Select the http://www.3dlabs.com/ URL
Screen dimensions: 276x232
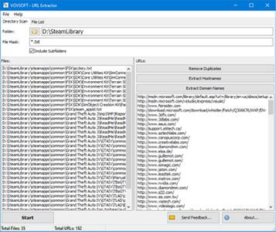click(x=158, y=119)
